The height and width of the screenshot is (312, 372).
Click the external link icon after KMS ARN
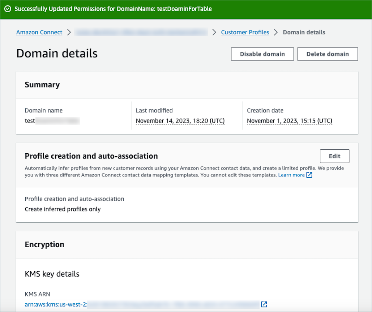[x=264, y=304]
